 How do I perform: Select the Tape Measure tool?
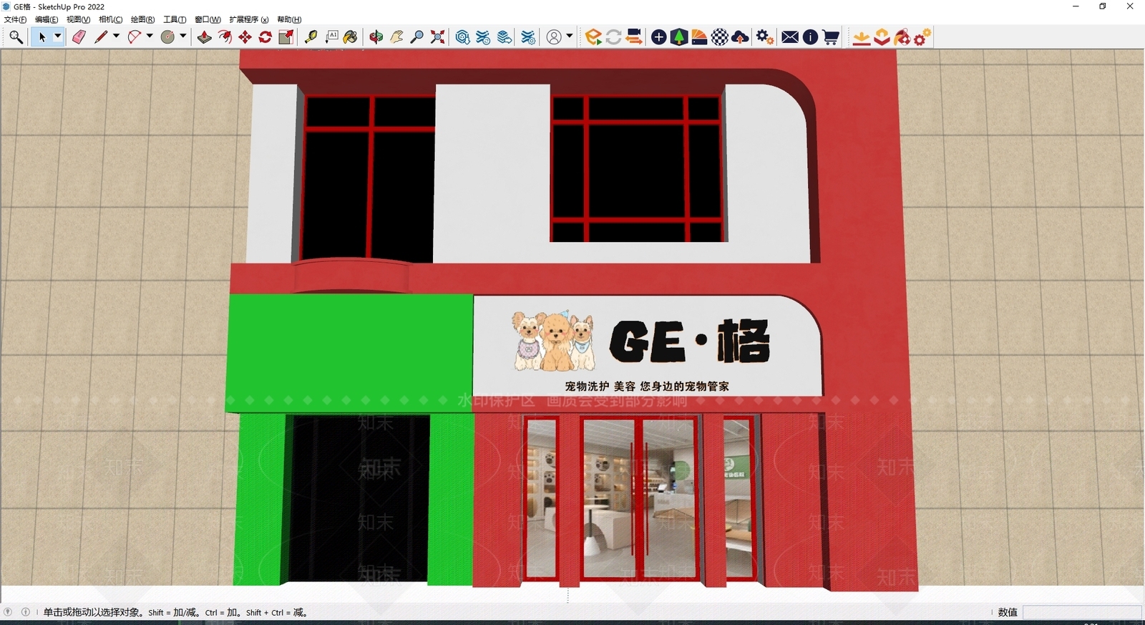[x=311, y=37]
